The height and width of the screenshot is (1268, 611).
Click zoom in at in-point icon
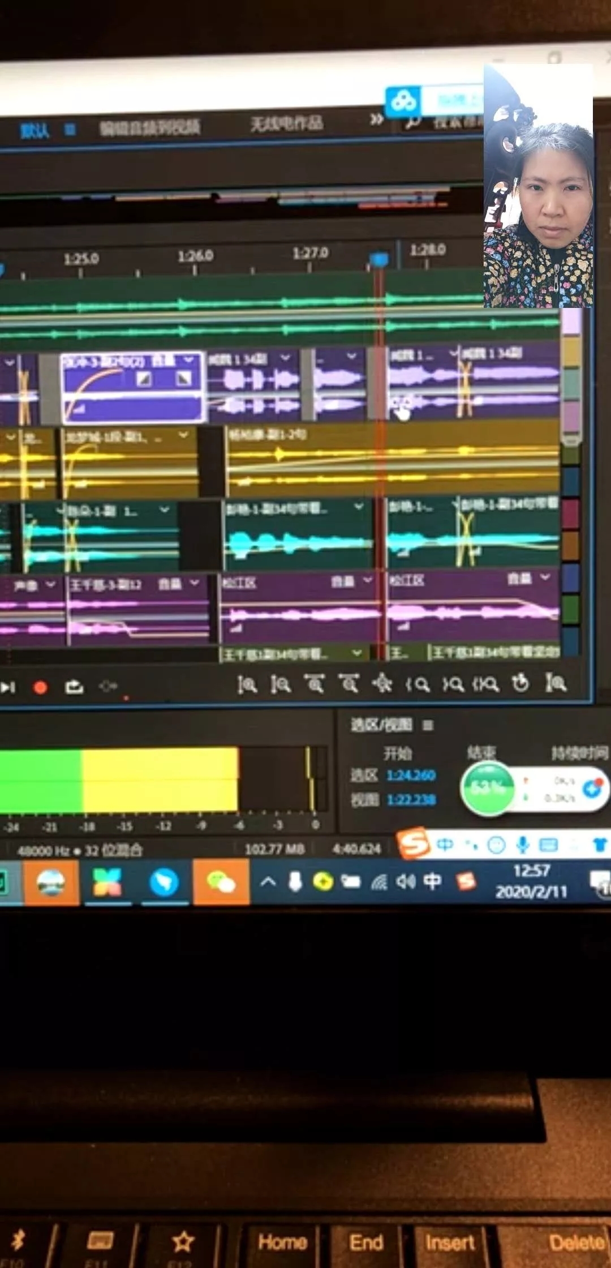[x=418, y=684]
